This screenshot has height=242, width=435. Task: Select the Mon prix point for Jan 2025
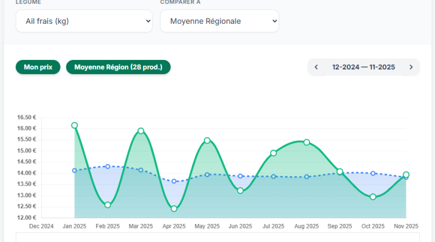tap(75, 126)
